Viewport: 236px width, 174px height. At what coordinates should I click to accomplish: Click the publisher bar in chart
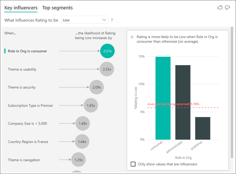click(203, 128)
